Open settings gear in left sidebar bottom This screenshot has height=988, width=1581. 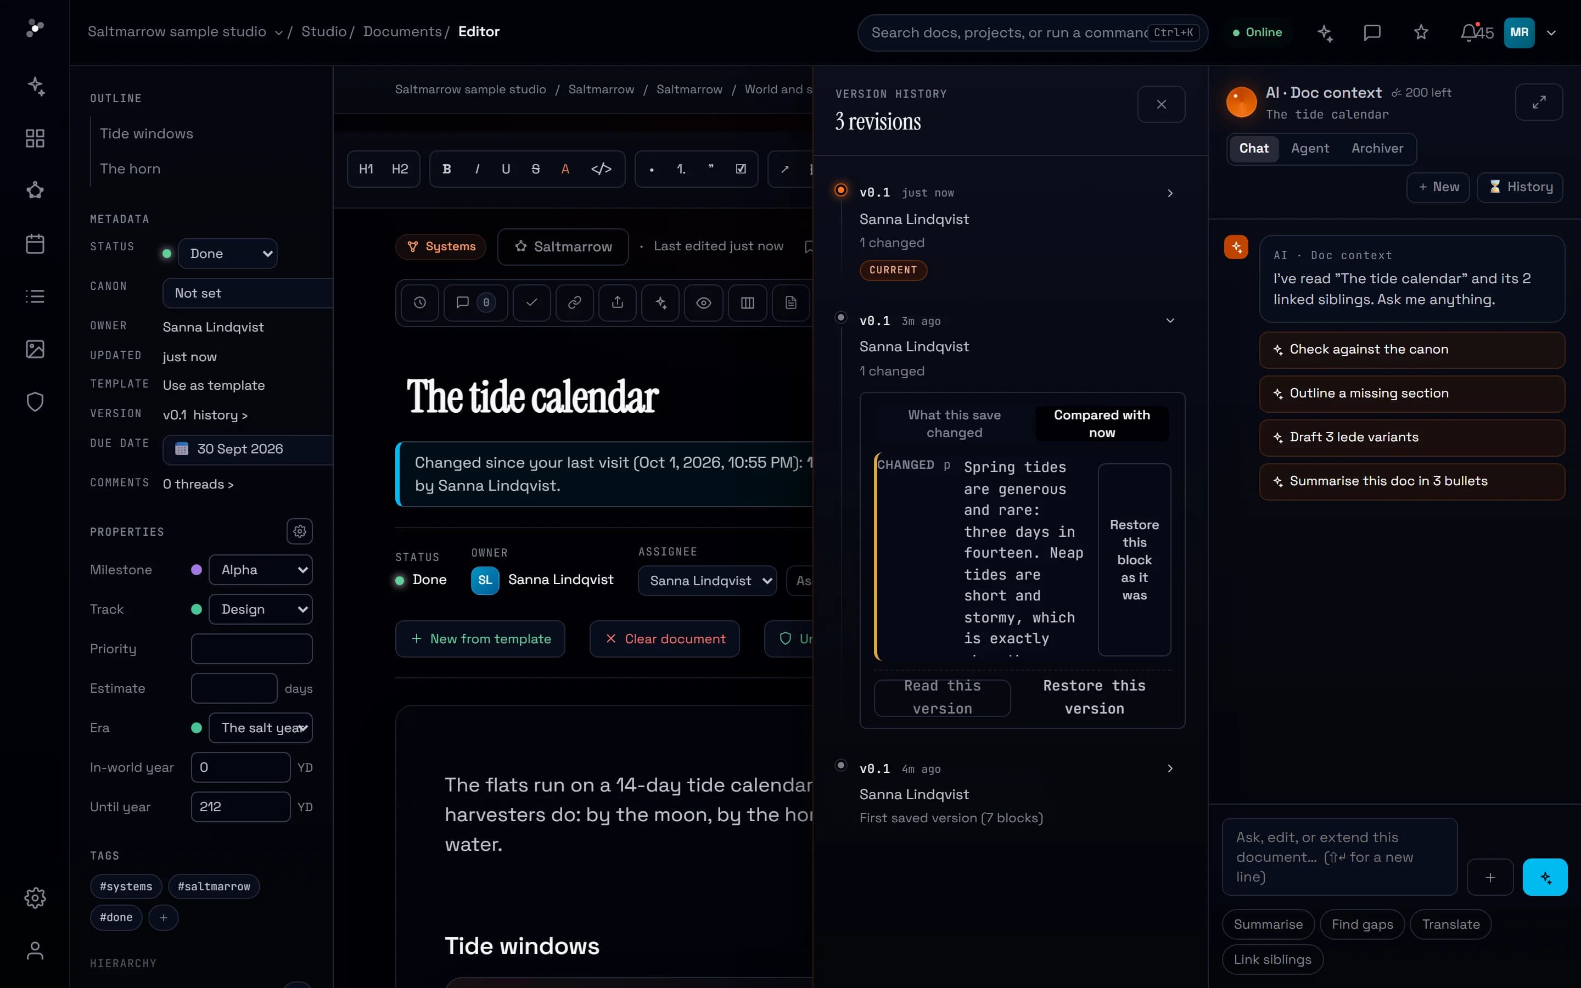pos(35,898)
